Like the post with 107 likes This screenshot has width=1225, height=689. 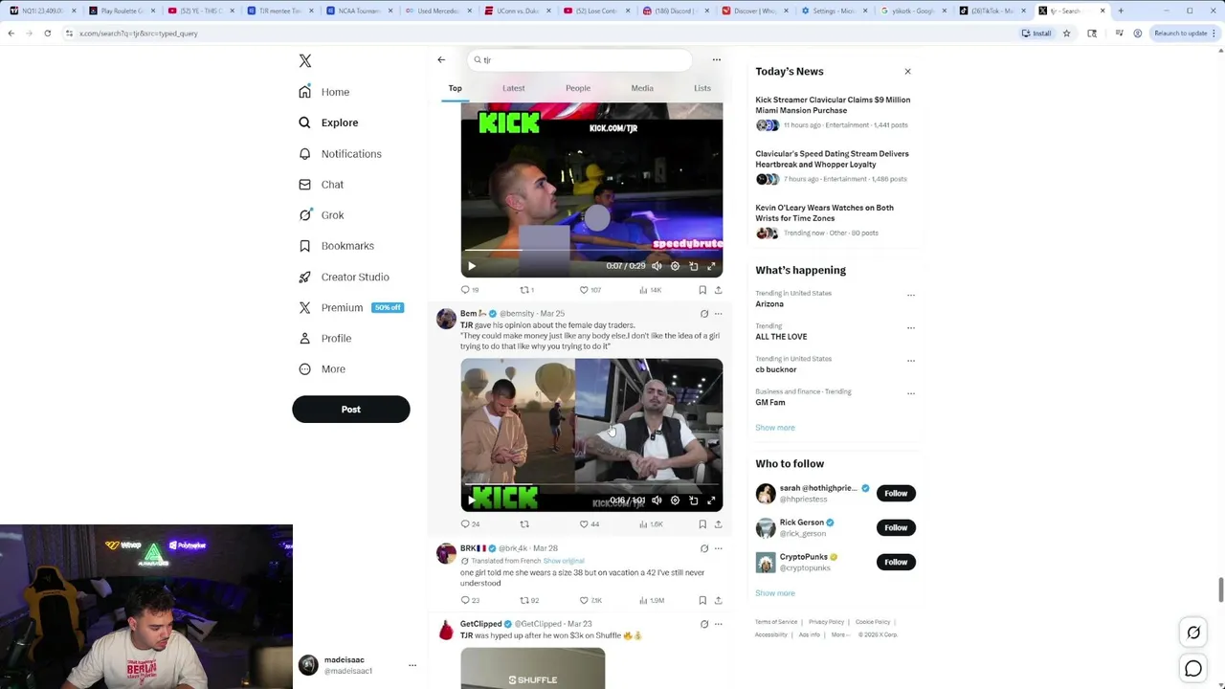[590, 290]
